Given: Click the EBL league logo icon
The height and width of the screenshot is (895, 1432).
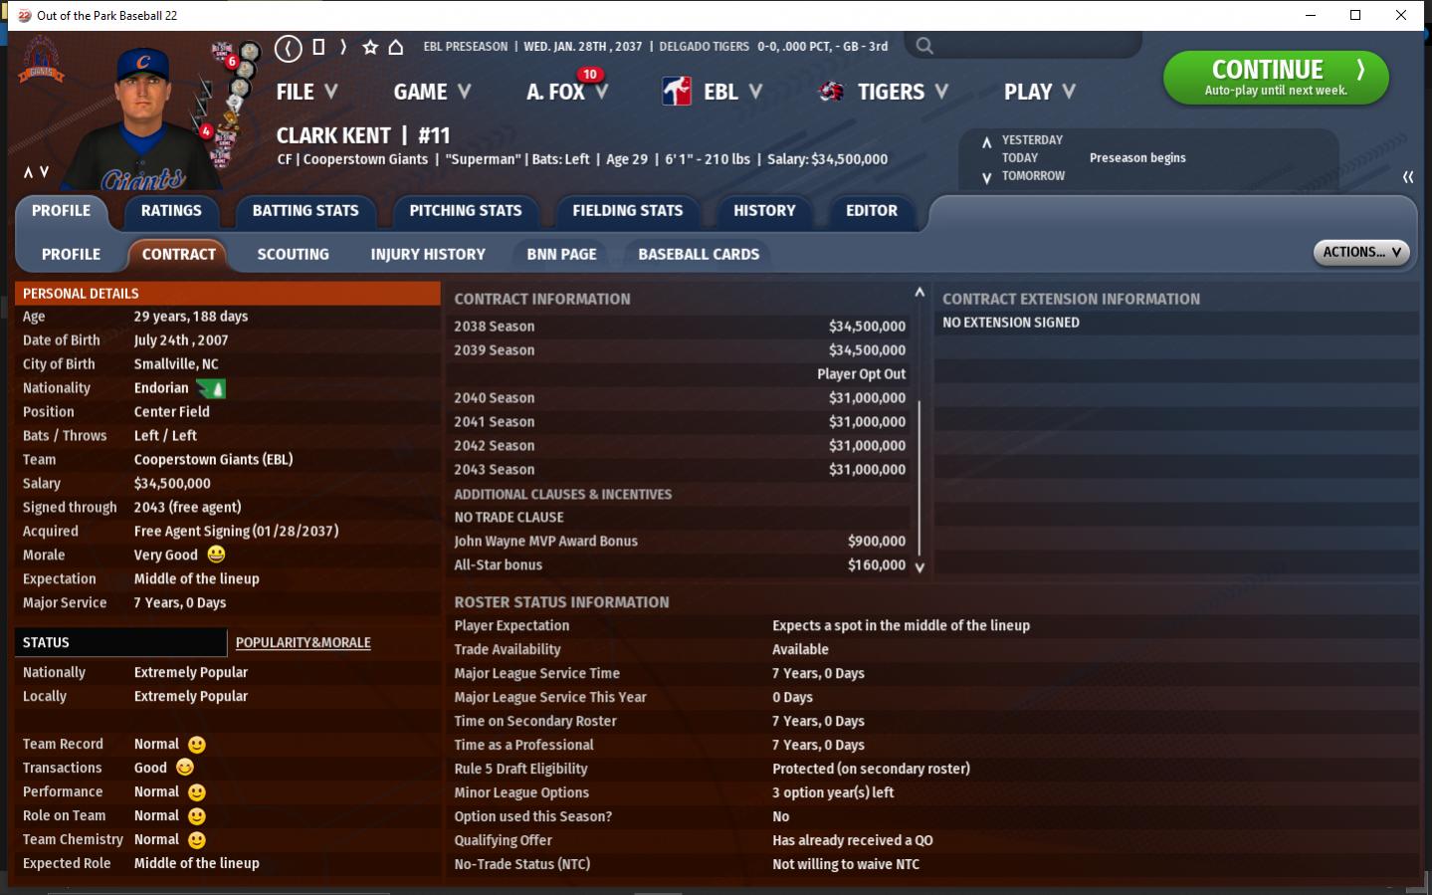Looking at the screenshot, I should (x=677, y=92).
